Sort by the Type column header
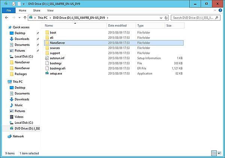This screenshot has width=225, height=158. (x=150, y=26)
